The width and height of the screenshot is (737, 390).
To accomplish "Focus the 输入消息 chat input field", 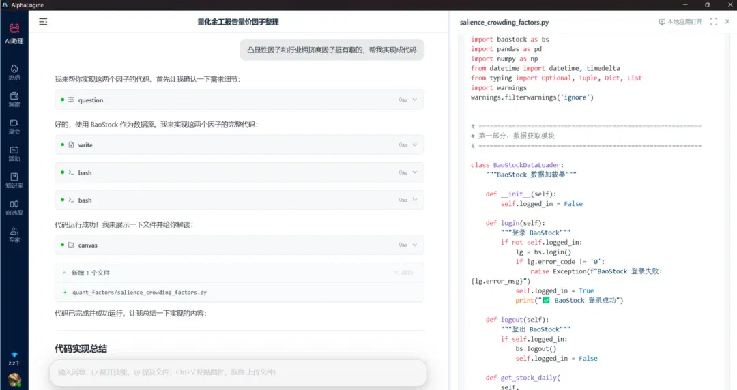I will click(238, 372).
